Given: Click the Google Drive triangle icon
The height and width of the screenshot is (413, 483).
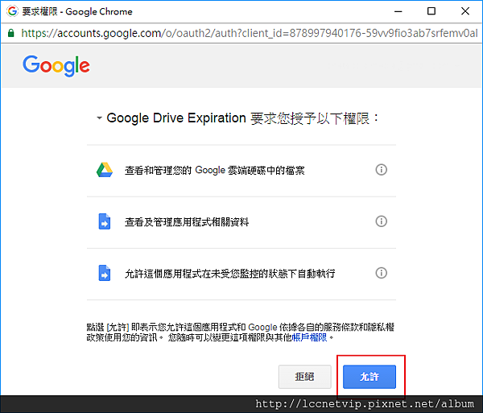Looking at the screenshot, I should tap(104, 170).
